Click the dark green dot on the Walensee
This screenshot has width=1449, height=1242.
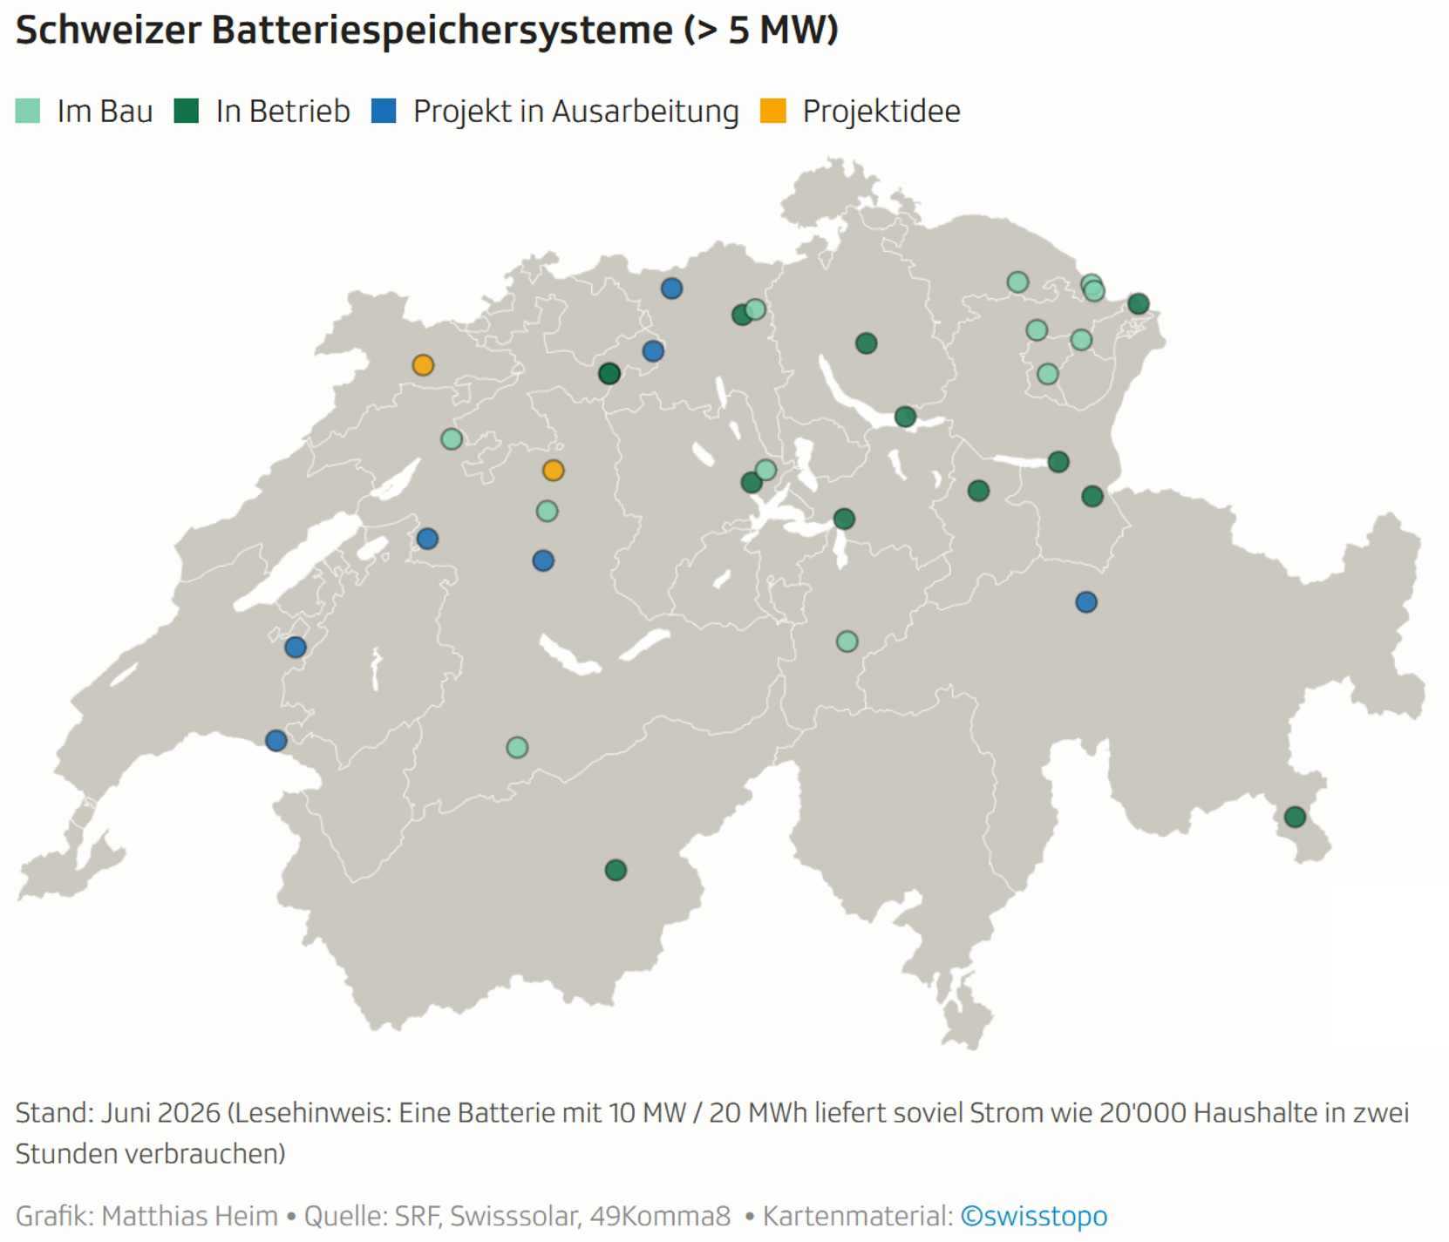1058,462
